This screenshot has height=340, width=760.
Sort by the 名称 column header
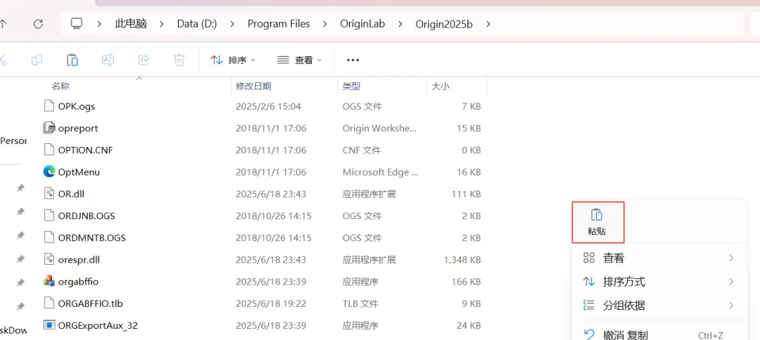[x=61, y=86]
